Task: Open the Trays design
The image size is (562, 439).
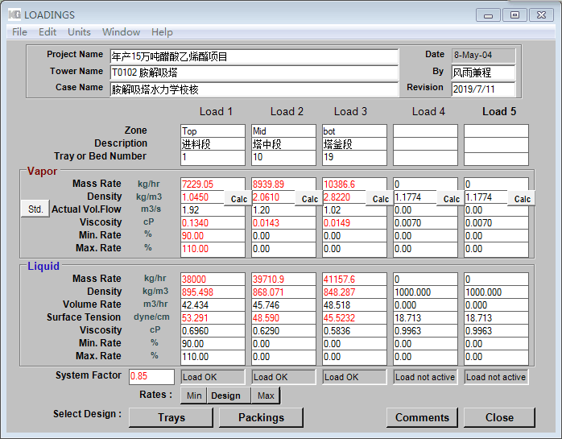Action: click(171, 417)
